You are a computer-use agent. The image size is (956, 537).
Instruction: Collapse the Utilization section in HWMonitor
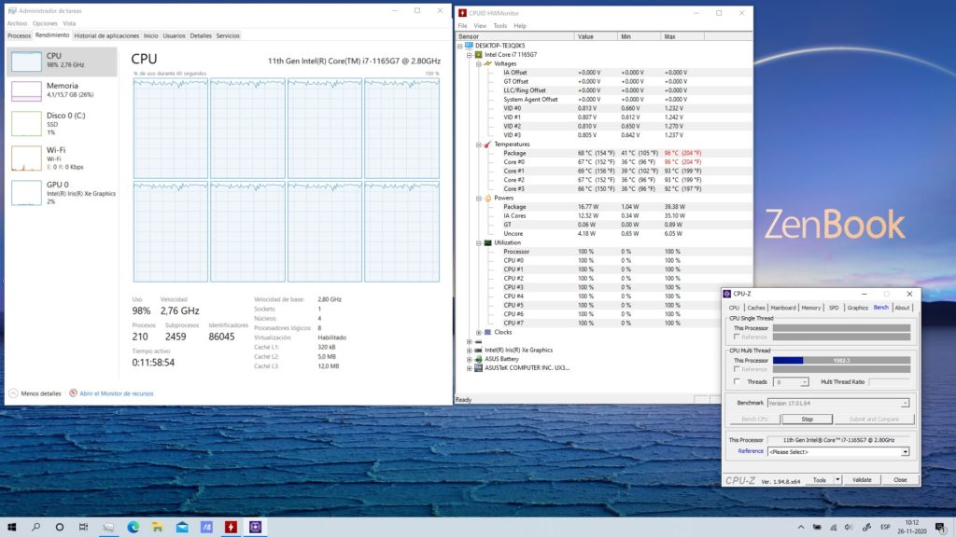click(479, 243)
